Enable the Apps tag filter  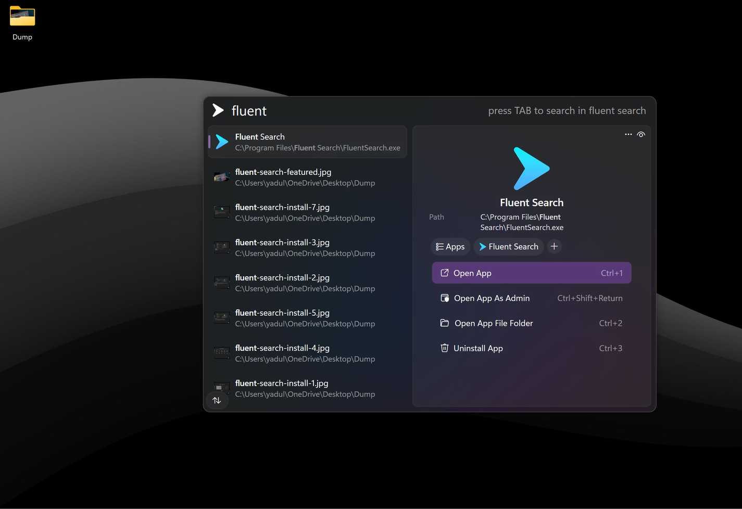[450, 246]
